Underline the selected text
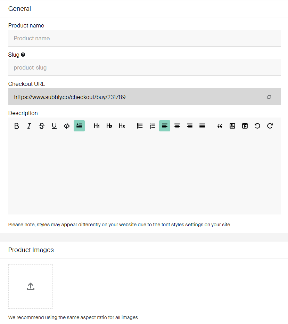The width and height of the screenshot is (288, 324). pos(54,126)
